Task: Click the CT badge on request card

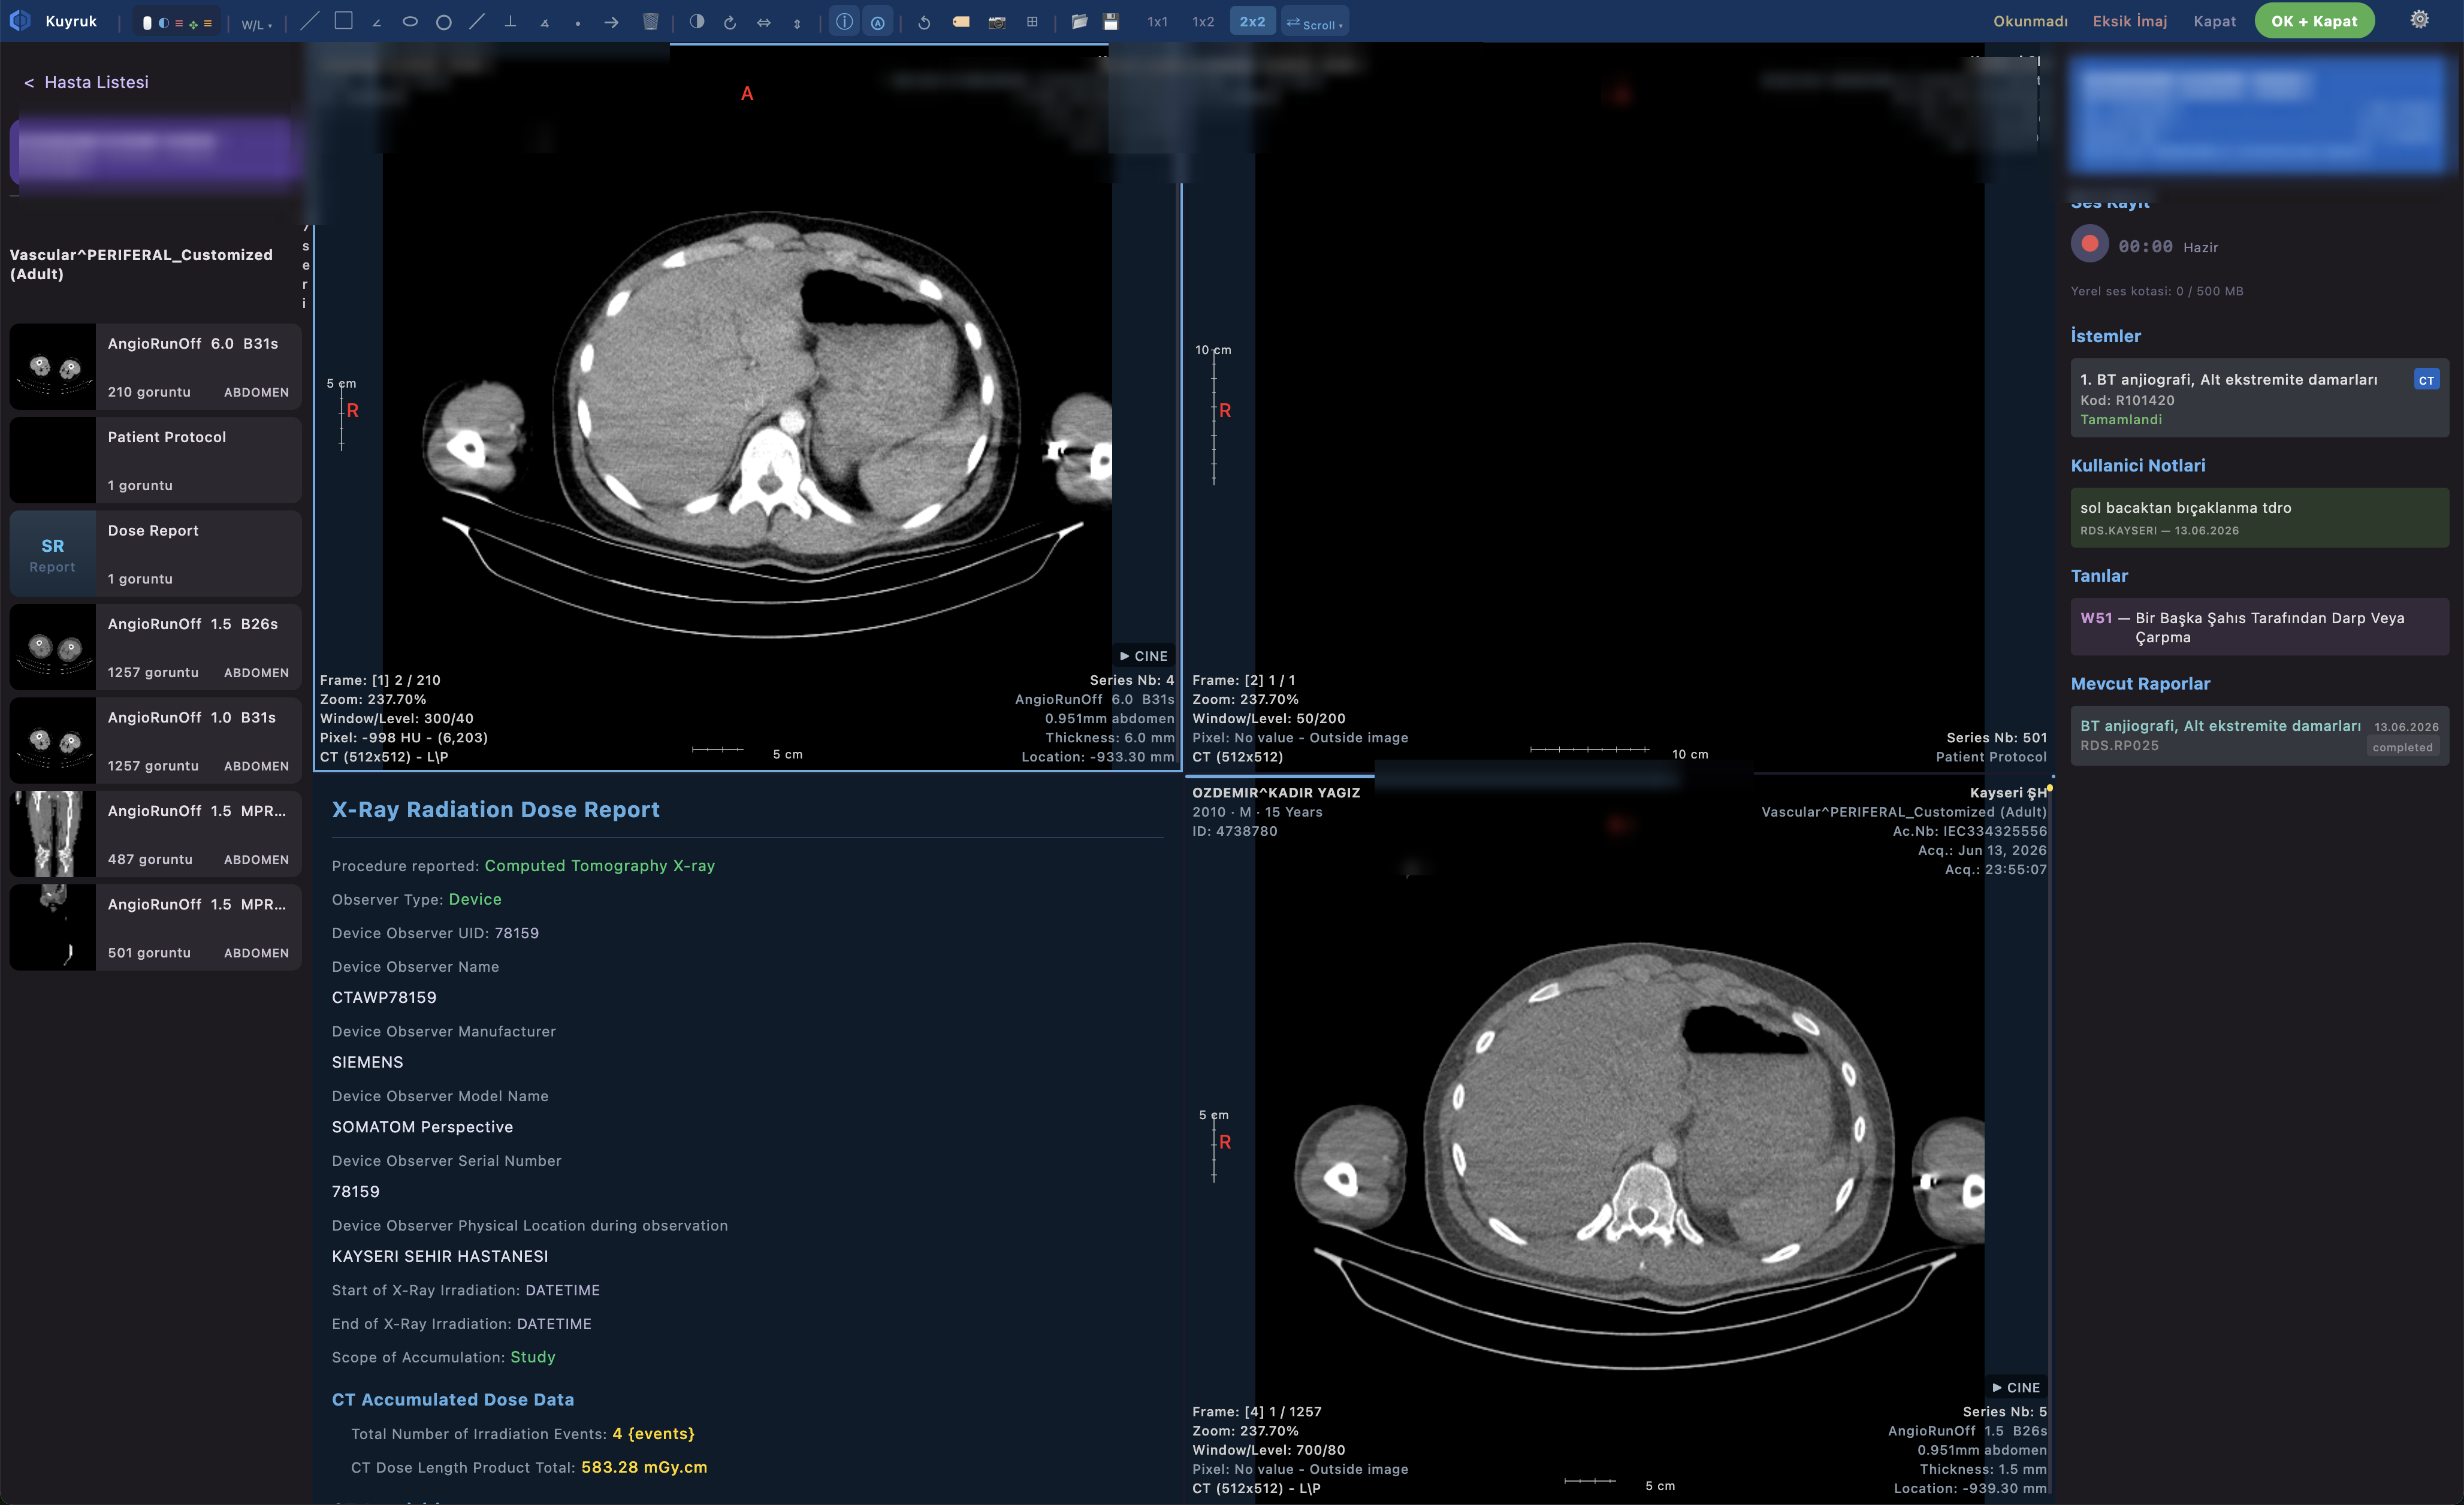Action: pyautogui.click(x=2426, y=380)
